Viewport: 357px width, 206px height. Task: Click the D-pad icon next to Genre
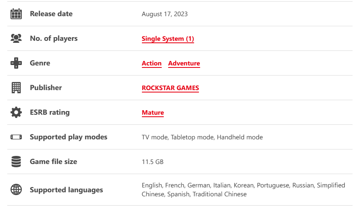coord(16,63)
